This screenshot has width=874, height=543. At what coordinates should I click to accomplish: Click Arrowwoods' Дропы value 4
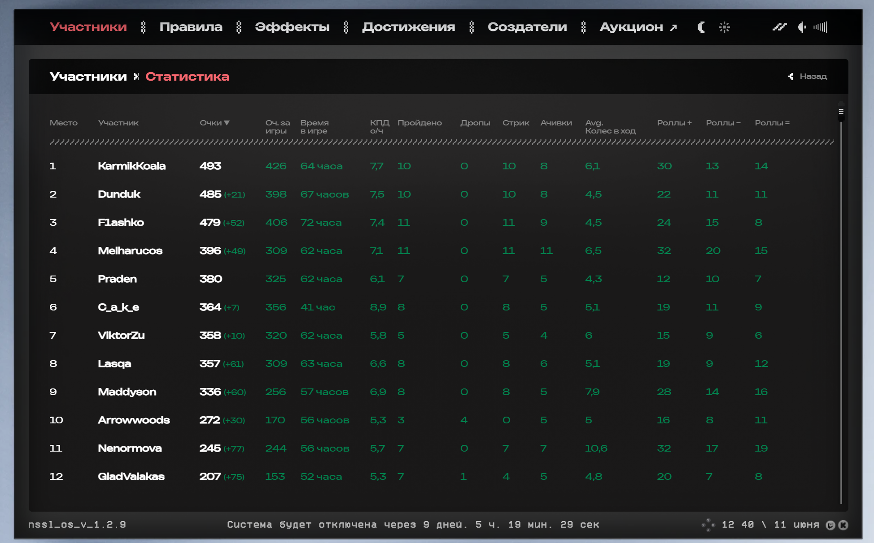[x=464, y=420]
